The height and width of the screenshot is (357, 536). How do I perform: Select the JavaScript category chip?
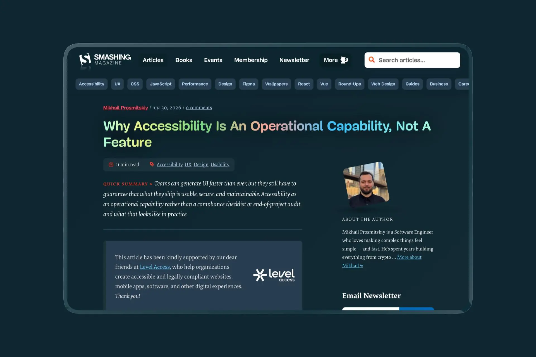pos(161,84)
